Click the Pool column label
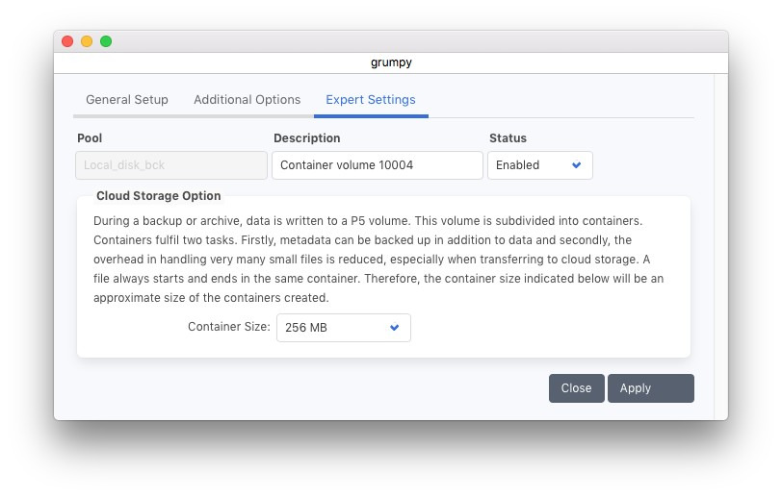The height and width of the screenshot is (497, 782). point(90,138)
